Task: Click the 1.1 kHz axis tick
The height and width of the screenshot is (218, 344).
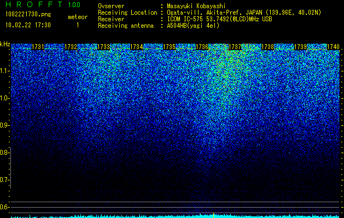Action: tap(5, 71)
